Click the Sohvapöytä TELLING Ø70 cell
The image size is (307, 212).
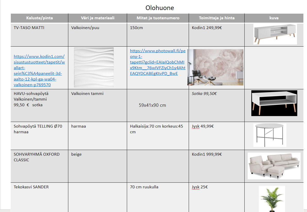point(39,136)
